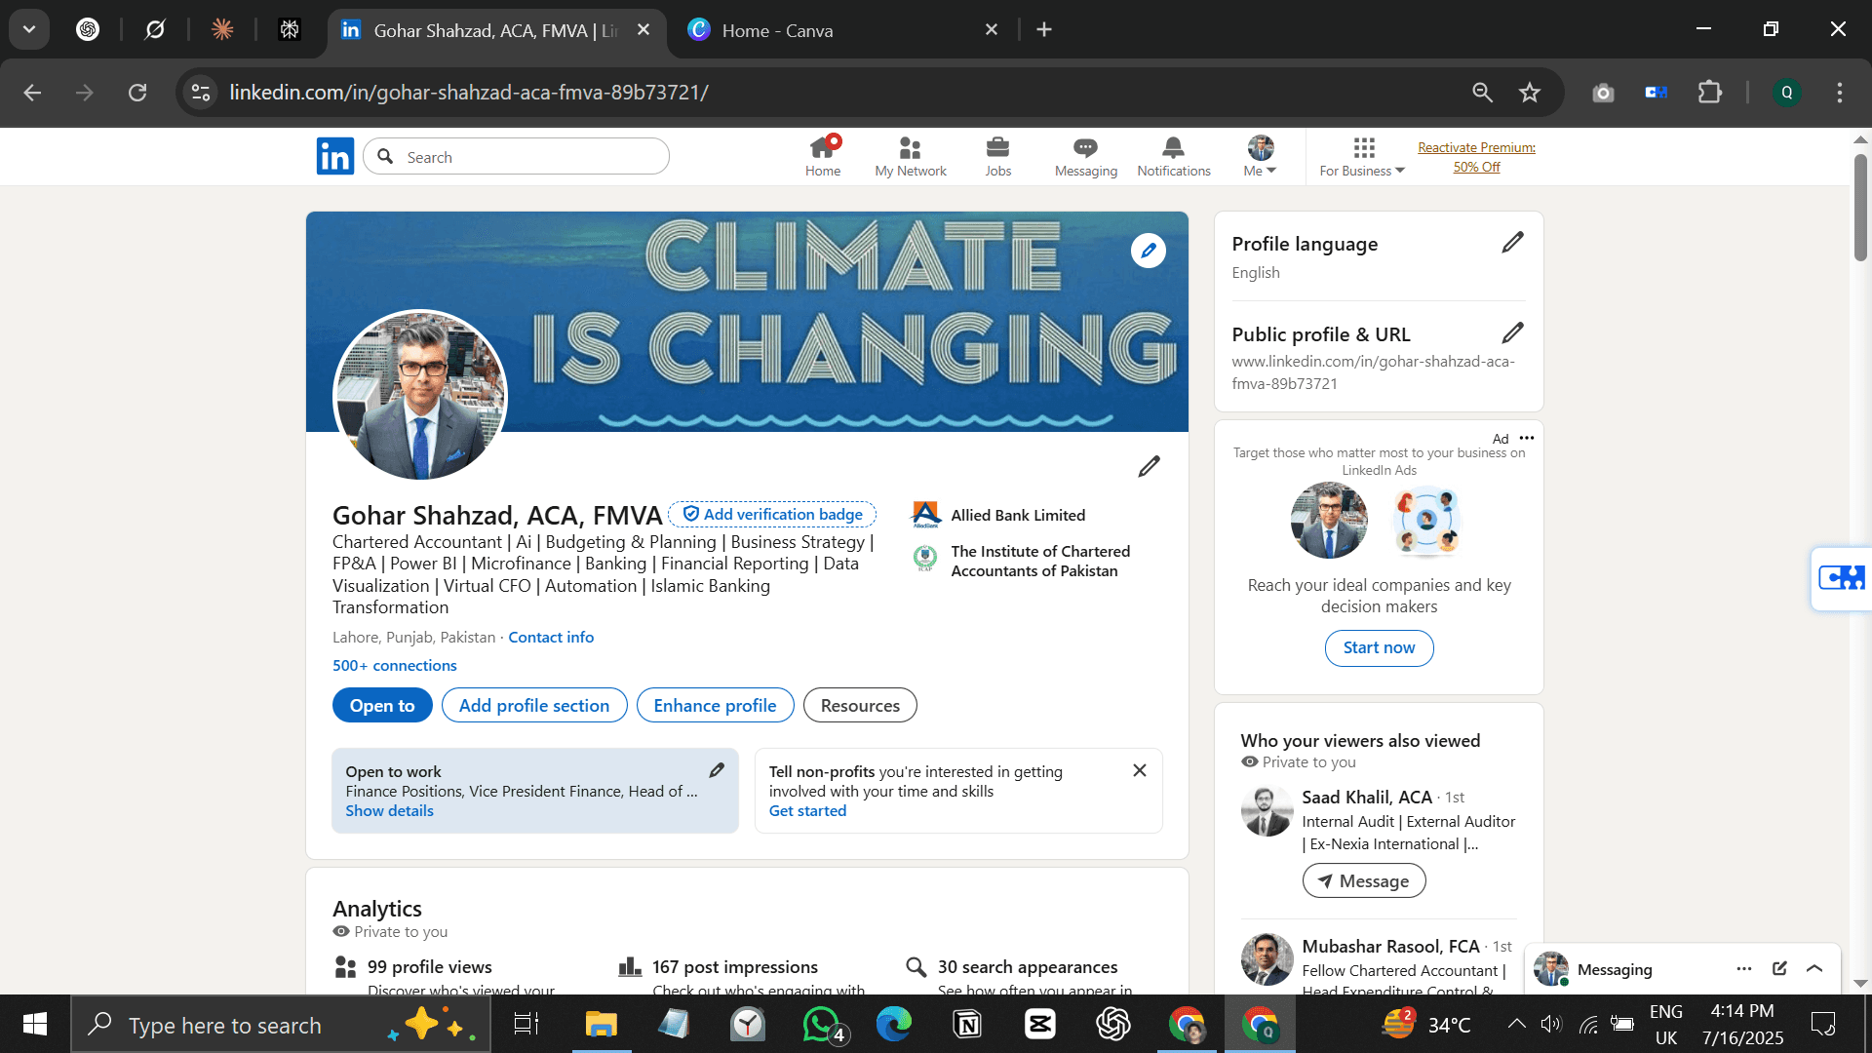Open WhatsApp from the taskbar
The width and height of the screenshot is (1872, 1053).
click(821, 1024)
